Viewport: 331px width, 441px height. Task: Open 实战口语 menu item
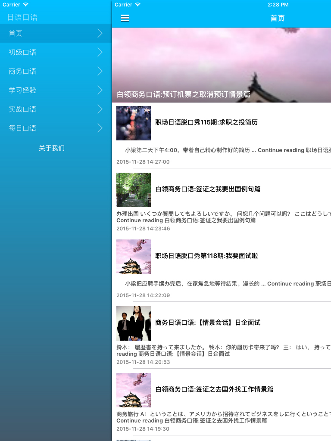click(56, 109)
